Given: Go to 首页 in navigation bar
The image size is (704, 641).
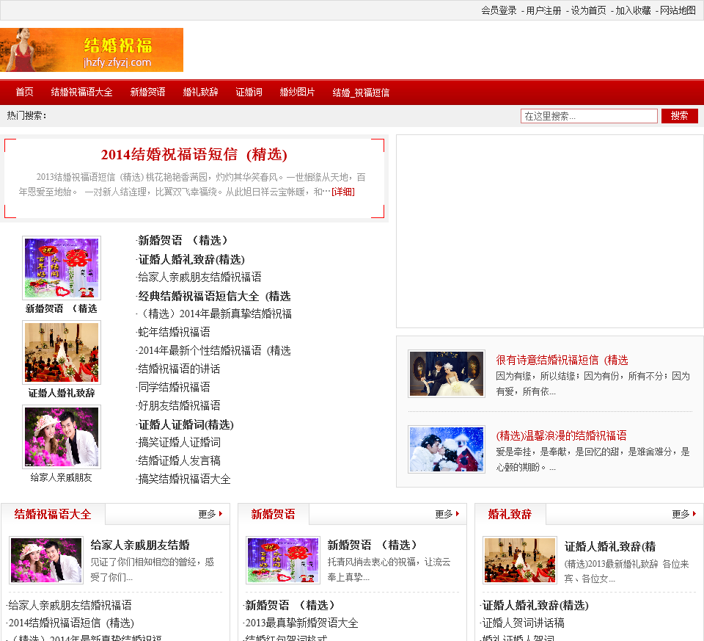Looking at the screenshot, I should click(x=24, y=93).
